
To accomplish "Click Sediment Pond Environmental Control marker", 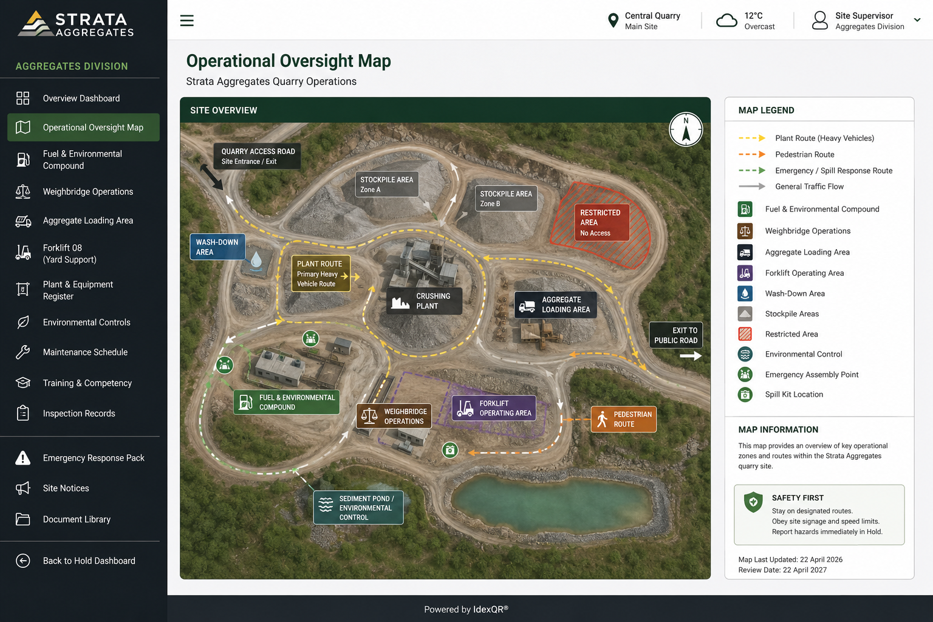I will tap(358, 508).
